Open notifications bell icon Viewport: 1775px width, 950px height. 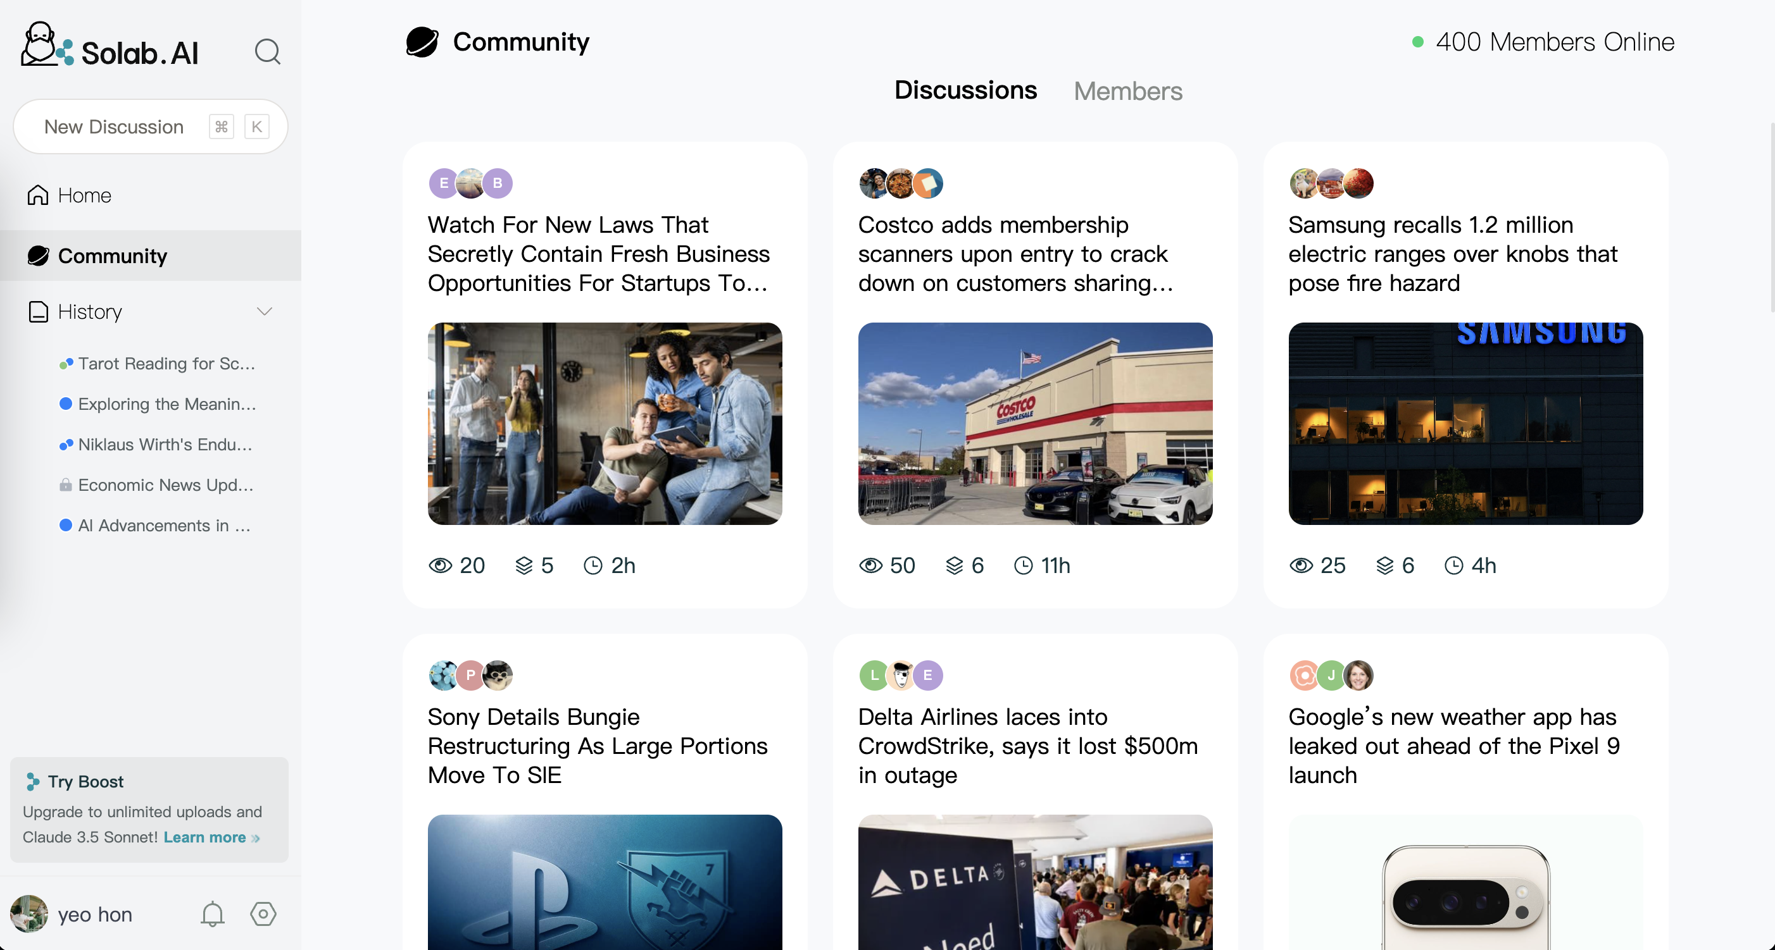point(212,914)
